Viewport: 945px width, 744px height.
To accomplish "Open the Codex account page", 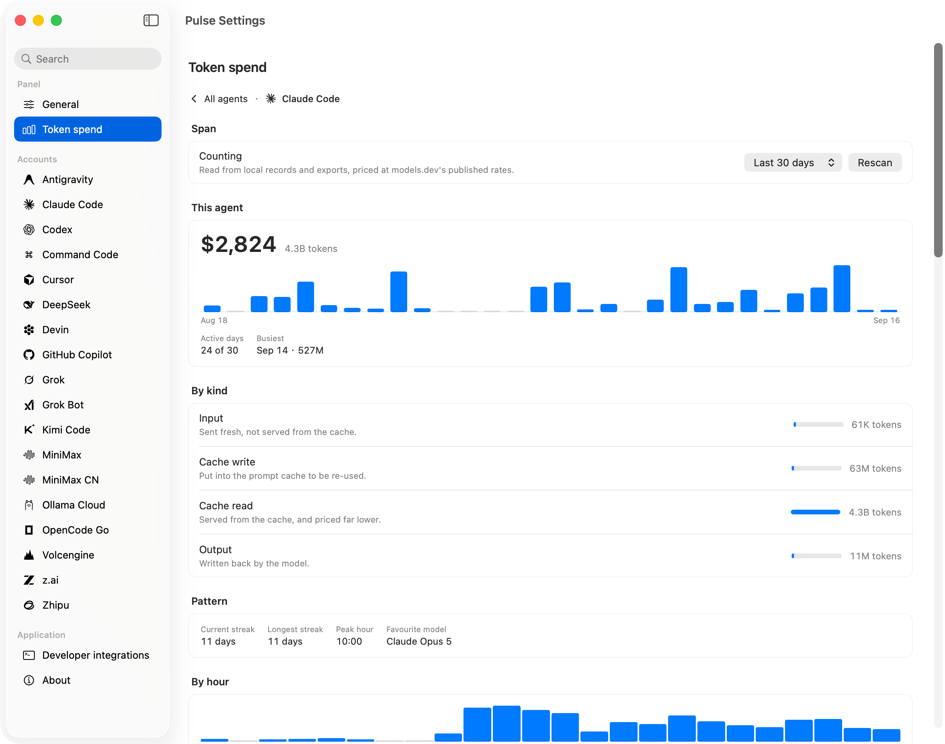I will click(88, 230).
